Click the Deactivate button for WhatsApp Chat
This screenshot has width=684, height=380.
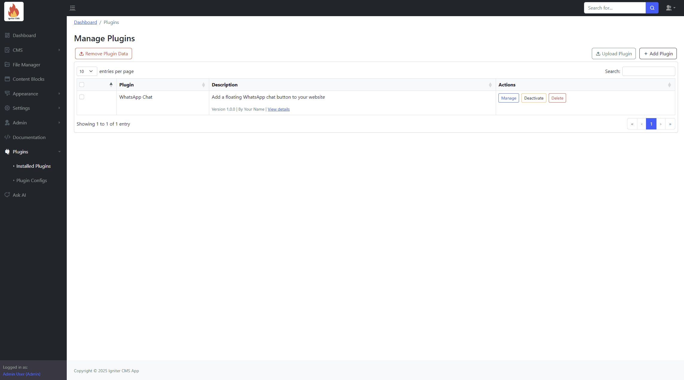[x=533, y=98]
